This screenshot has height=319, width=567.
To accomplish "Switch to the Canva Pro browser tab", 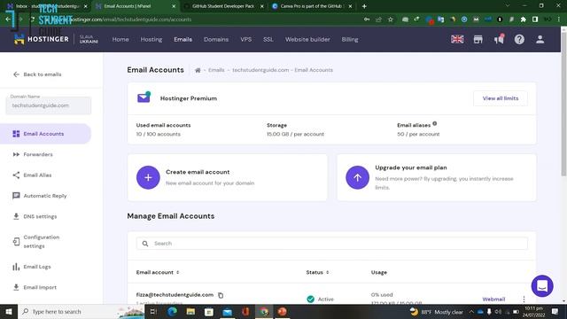I will click(311, 6).
